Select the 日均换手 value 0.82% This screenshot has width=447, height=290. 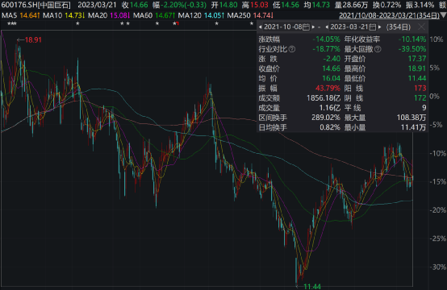pos(330,127)
